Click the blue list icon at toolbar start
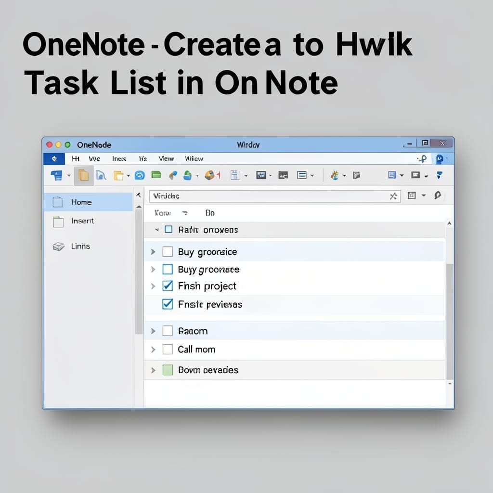 (x=57, y=175)
